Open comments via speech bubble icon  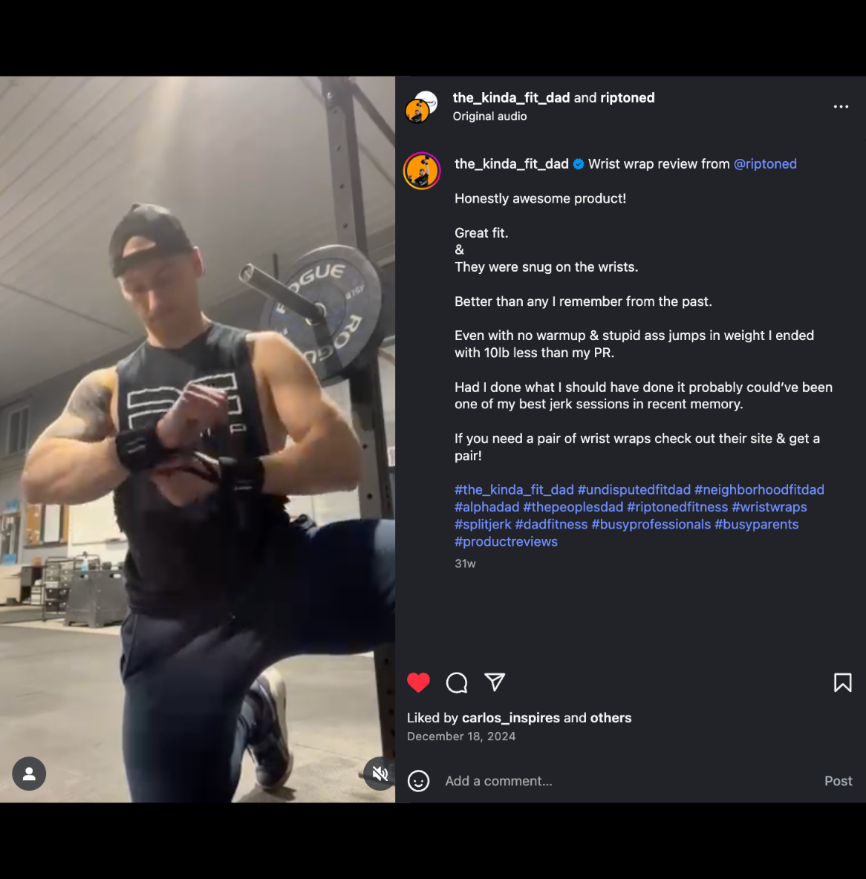point(457,682)
